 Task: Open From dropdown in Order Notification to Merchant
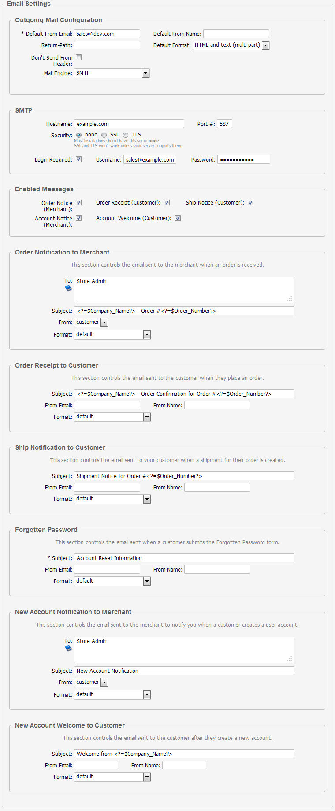pos(104,322)
